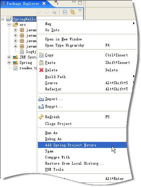141x187 pixels.
Task: Click the yellow Refresh arrows icon
Action: (x=41, y=117)
